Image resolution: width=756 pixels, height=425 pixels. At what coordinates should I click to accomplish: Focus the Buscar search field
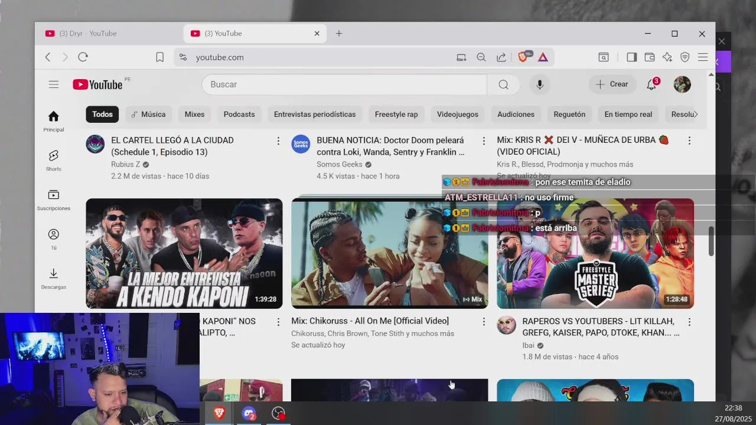(x=344, y=84)
